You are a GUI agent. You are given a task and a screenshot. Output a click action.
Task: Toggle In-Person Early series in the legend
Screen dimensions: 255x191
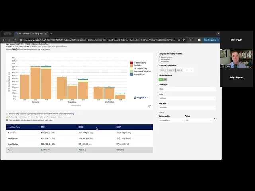click(138, 63)
